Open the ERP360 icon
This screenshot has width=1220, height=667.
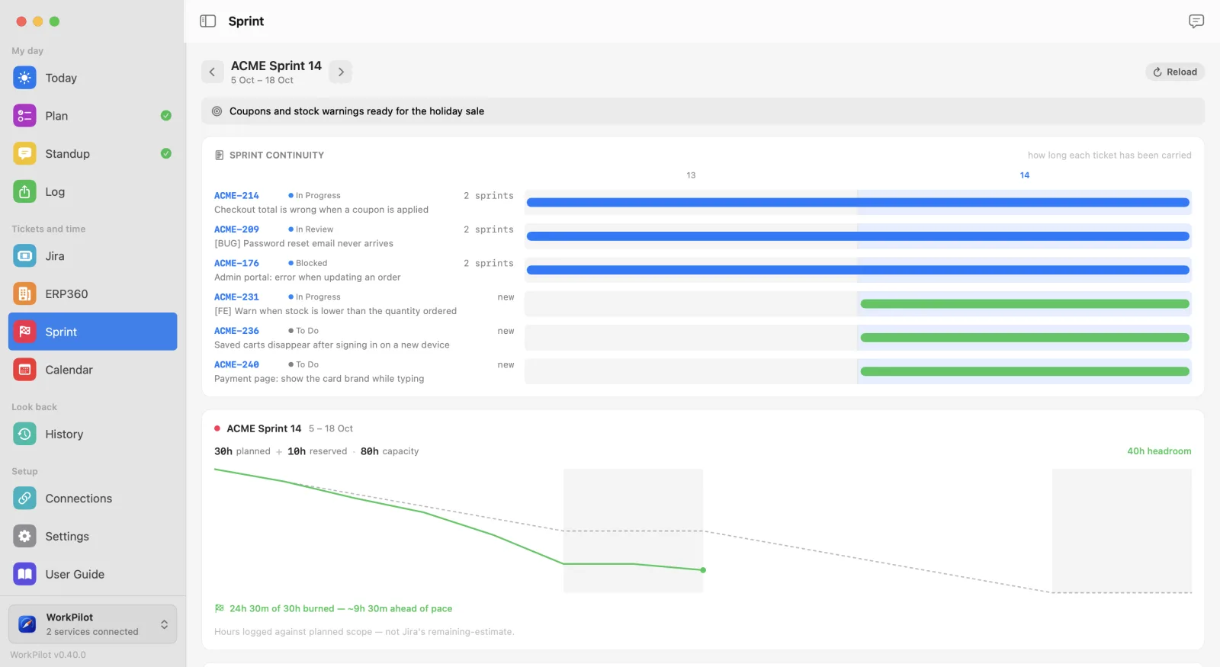tap(24, 294)
